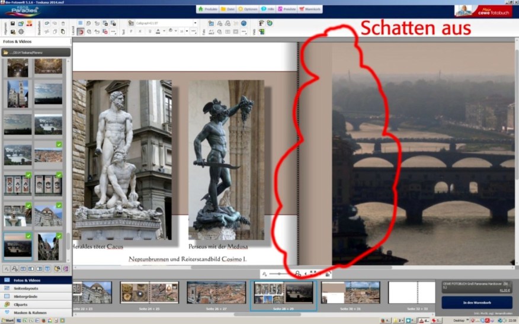Open the 2014 Toskana/Florenz folder selector

point(36,52)
